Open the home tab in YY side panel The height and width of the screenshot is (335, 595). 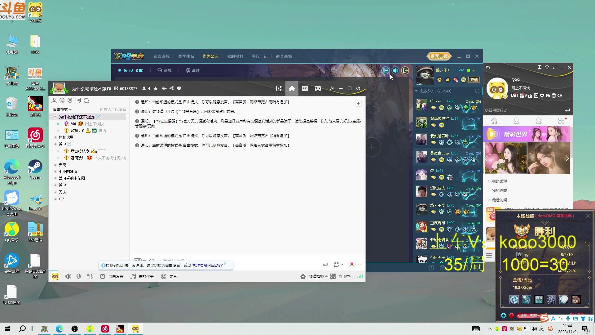coord(494,121)
